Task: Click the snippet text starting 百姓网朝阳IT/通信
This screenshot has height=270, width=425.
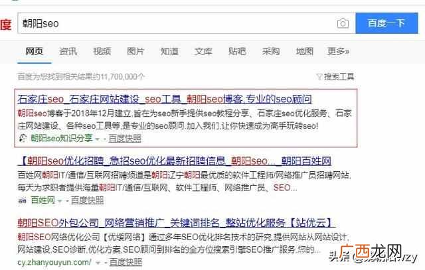Action: pyautogui.click(x=185, y=181)
